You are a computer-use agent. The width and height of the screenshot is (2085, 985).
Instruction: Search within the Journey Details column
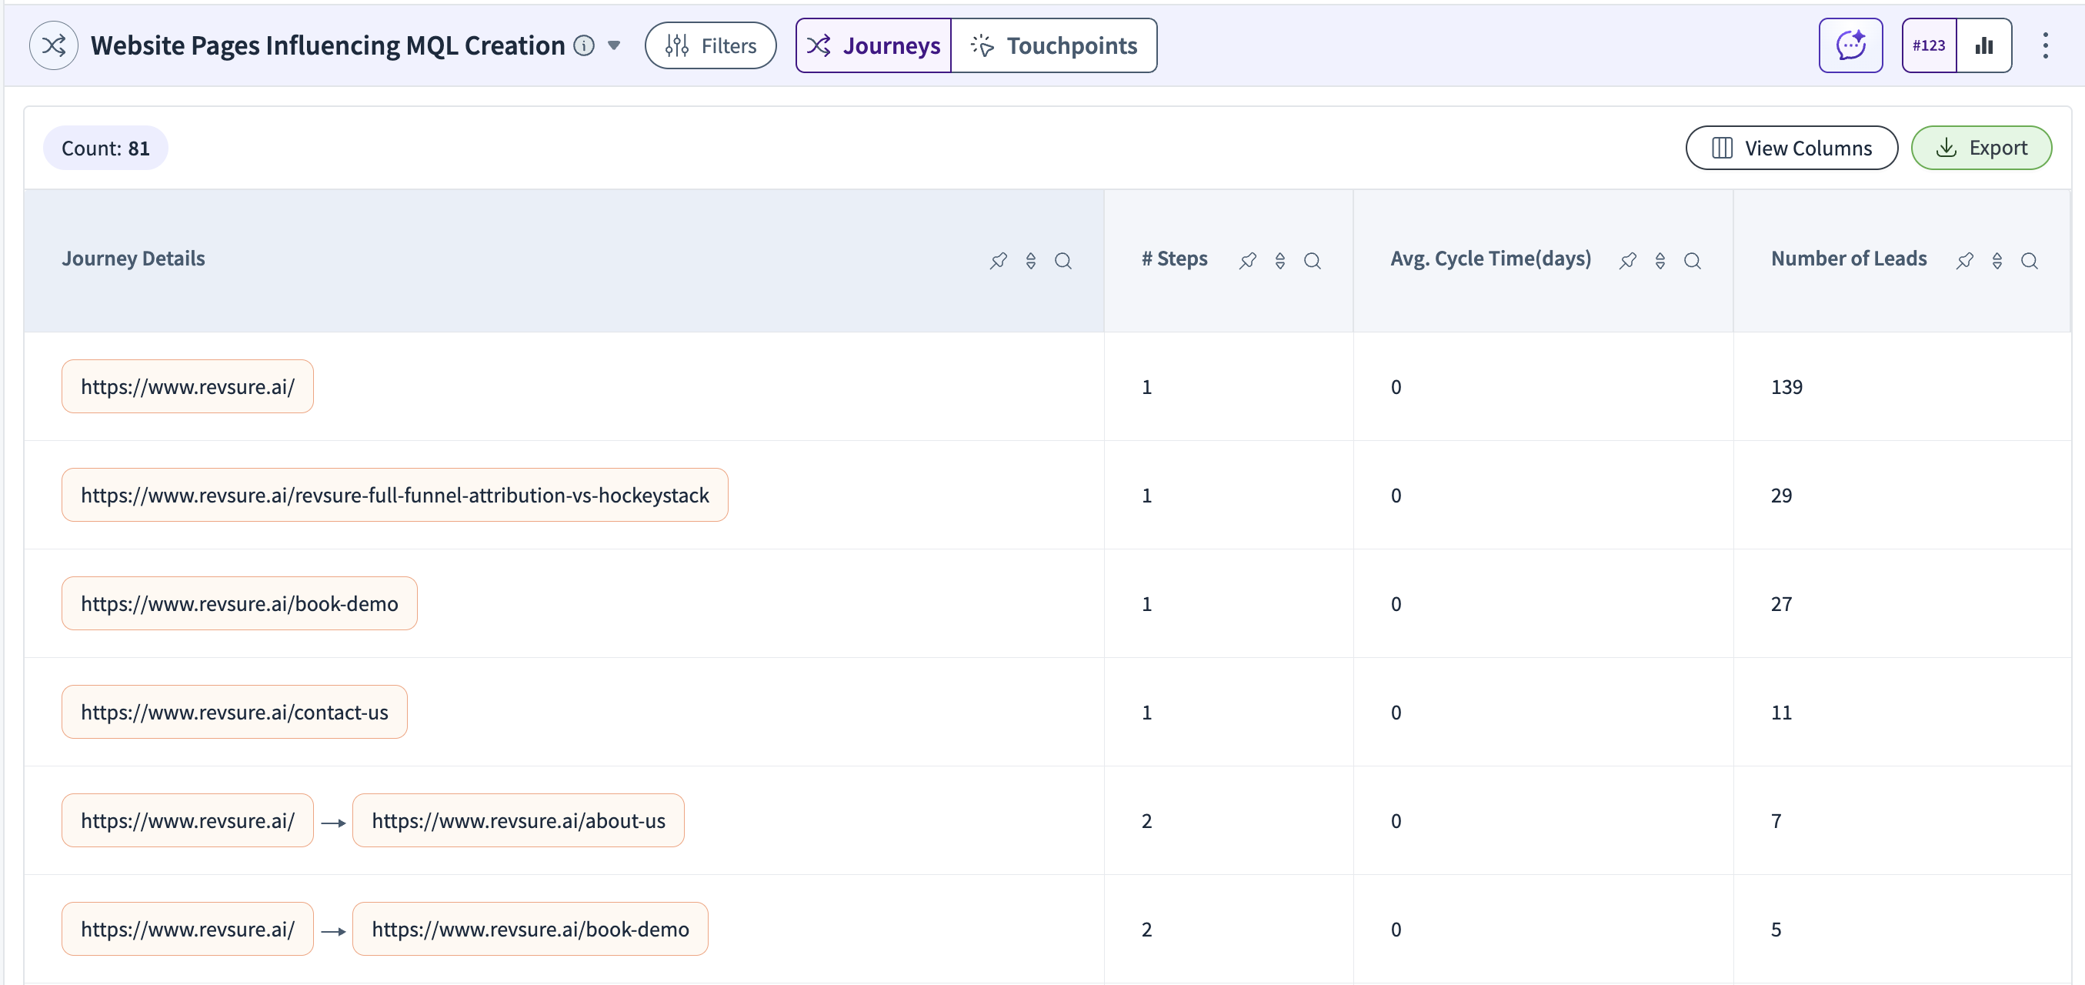(x=1063, y=261)
